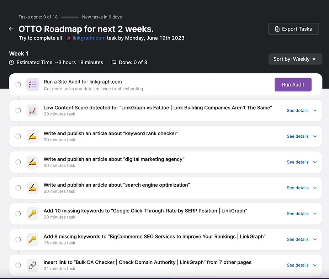Click the Insert link to Bulk DA Checker title
The width and height of the screenshot is (329, 279).
click(x=148, y=262)
